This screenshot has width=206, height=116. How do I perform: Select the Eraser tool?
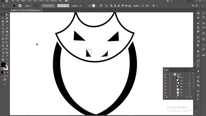tap(7, 32)
